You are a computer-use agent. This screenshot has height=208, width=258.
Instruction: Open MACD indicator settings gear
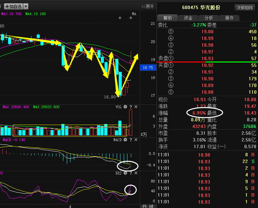click(x=125, y=140)
